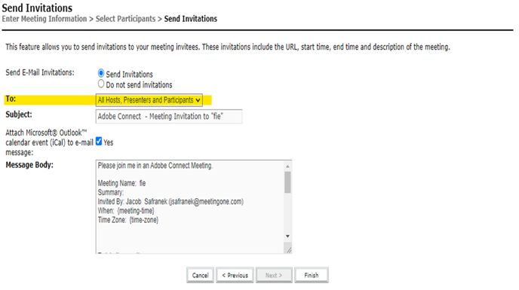Go to Select Participants breadcrumb step
Image resolution: width=519 pixels, height=290 pixels.
pyautogui.click(x=125, y=19)
